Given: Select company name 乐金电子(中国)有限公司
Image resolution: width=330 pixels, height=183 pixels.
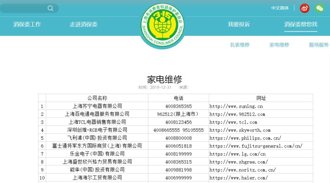Looking at the screenshot, I should click(97, 154).
